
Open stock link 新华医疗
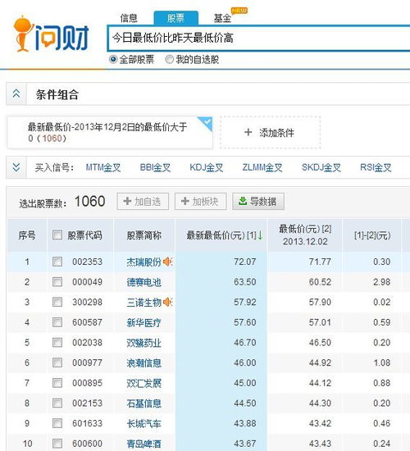click(143, 322)
